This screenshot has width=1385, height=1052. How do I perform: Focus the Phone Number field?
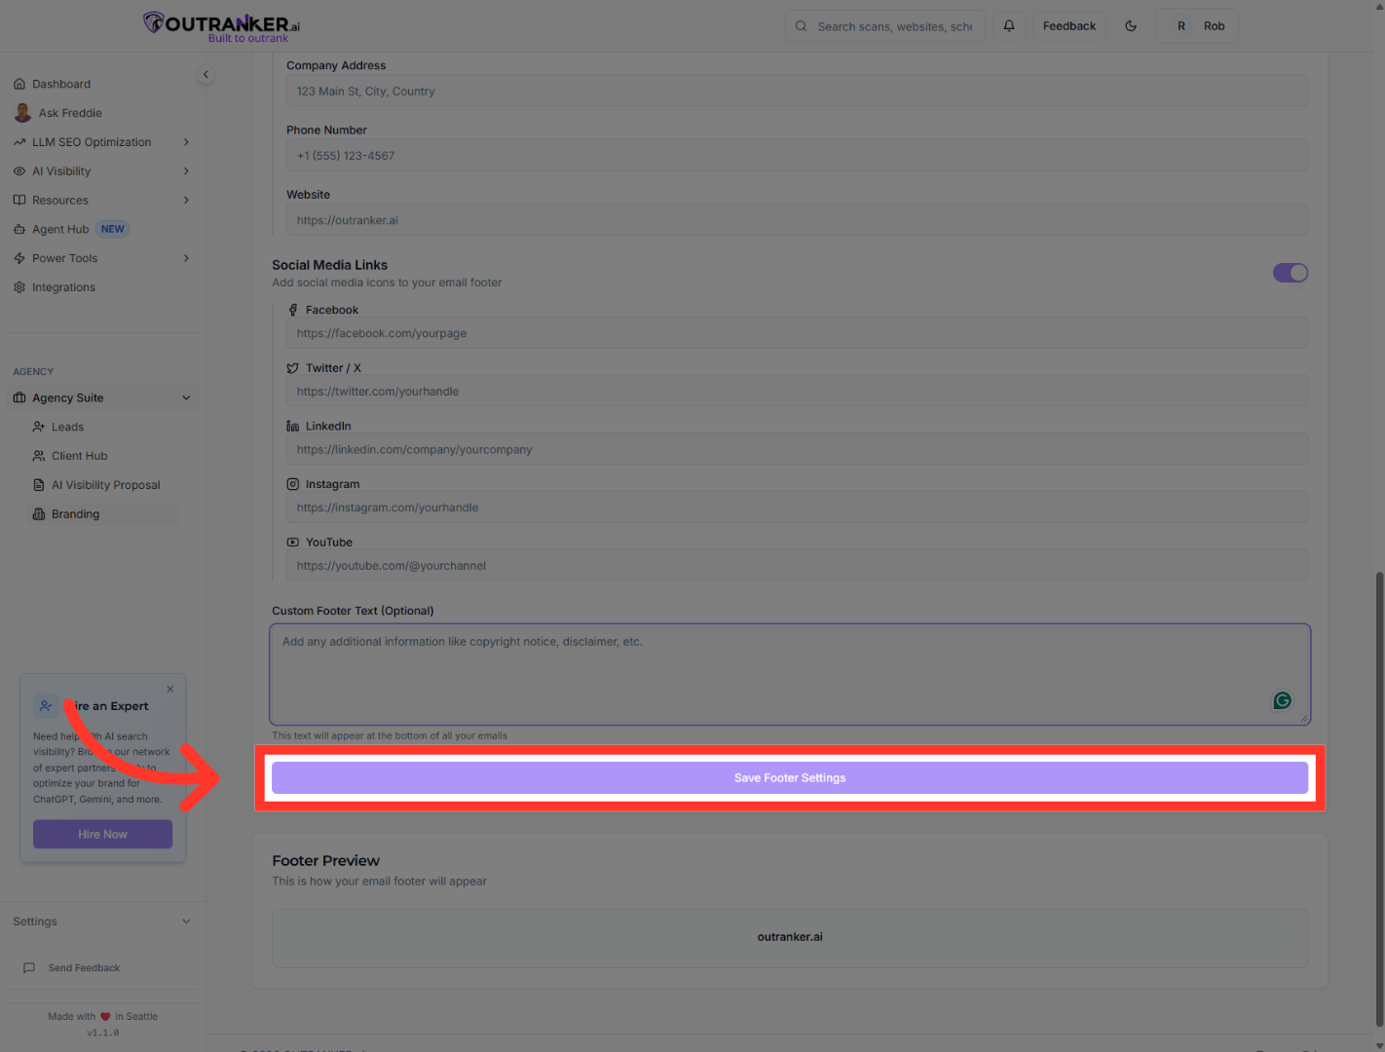click(x=797, y=156)
